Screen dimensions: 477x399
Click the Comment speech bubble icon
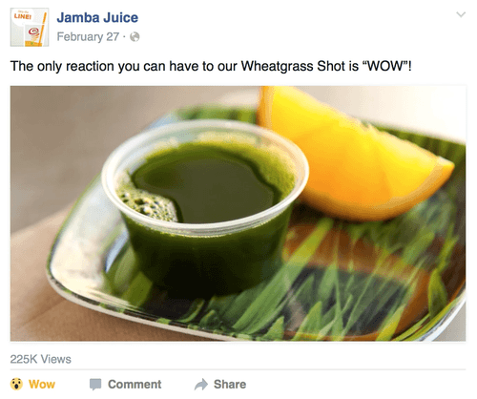(x=95, y=385)
